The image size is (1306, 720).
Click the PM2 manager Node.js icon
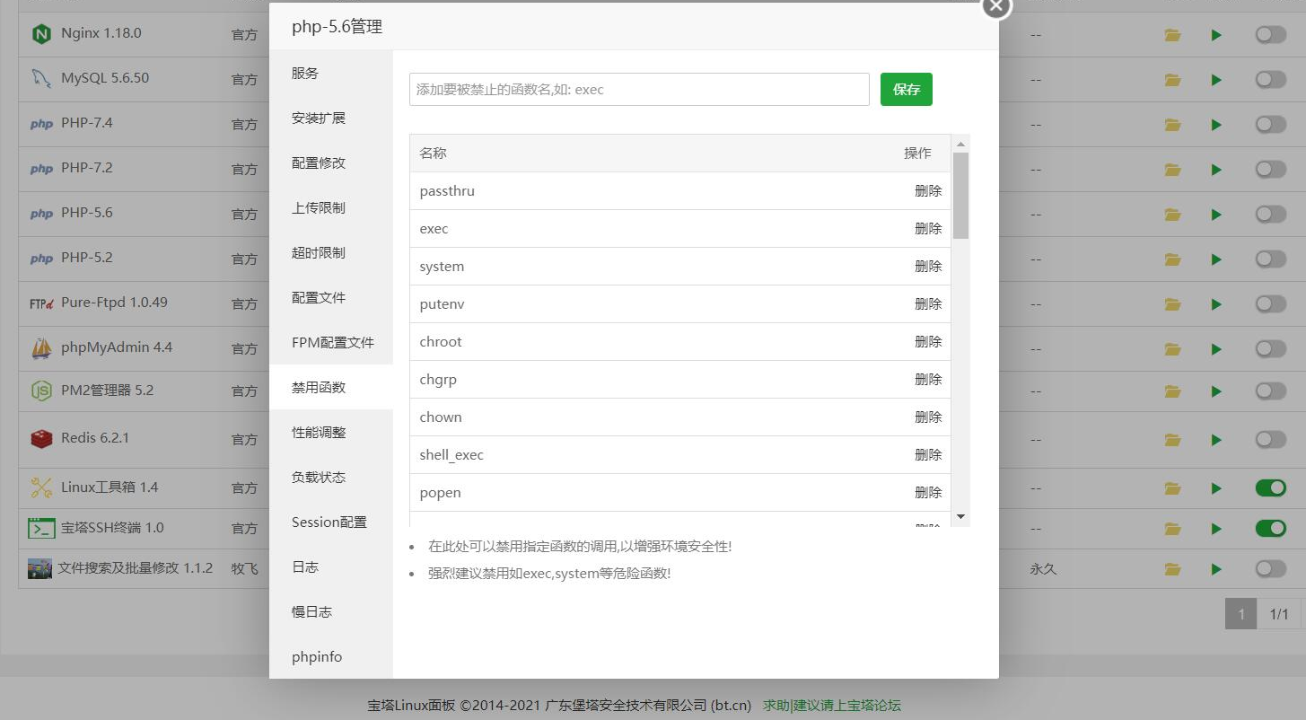pos(41,391)
